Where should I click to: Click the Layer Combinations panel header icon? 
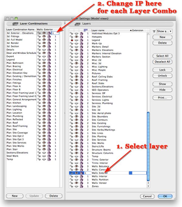[x=15, y=24]
